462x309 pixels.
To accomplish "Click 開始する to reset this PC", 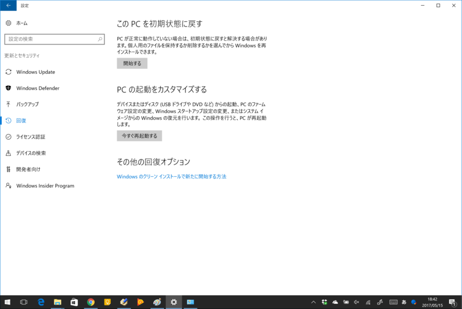I will [x=132, y=64].
